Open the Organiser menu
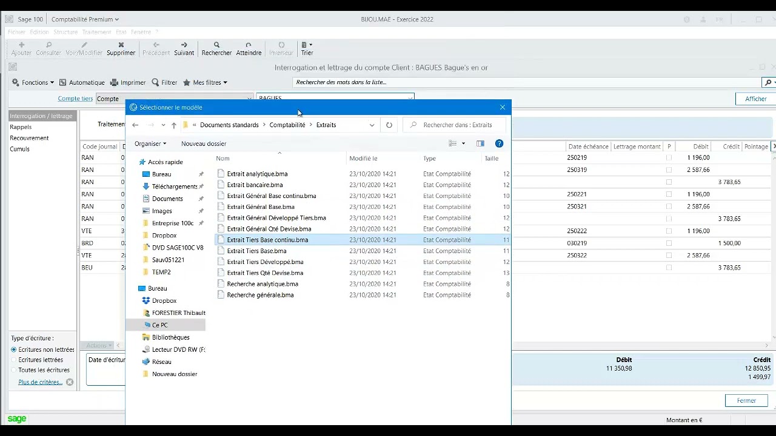The height and width of the screenshot is (436, 776). tap(150, 144)
